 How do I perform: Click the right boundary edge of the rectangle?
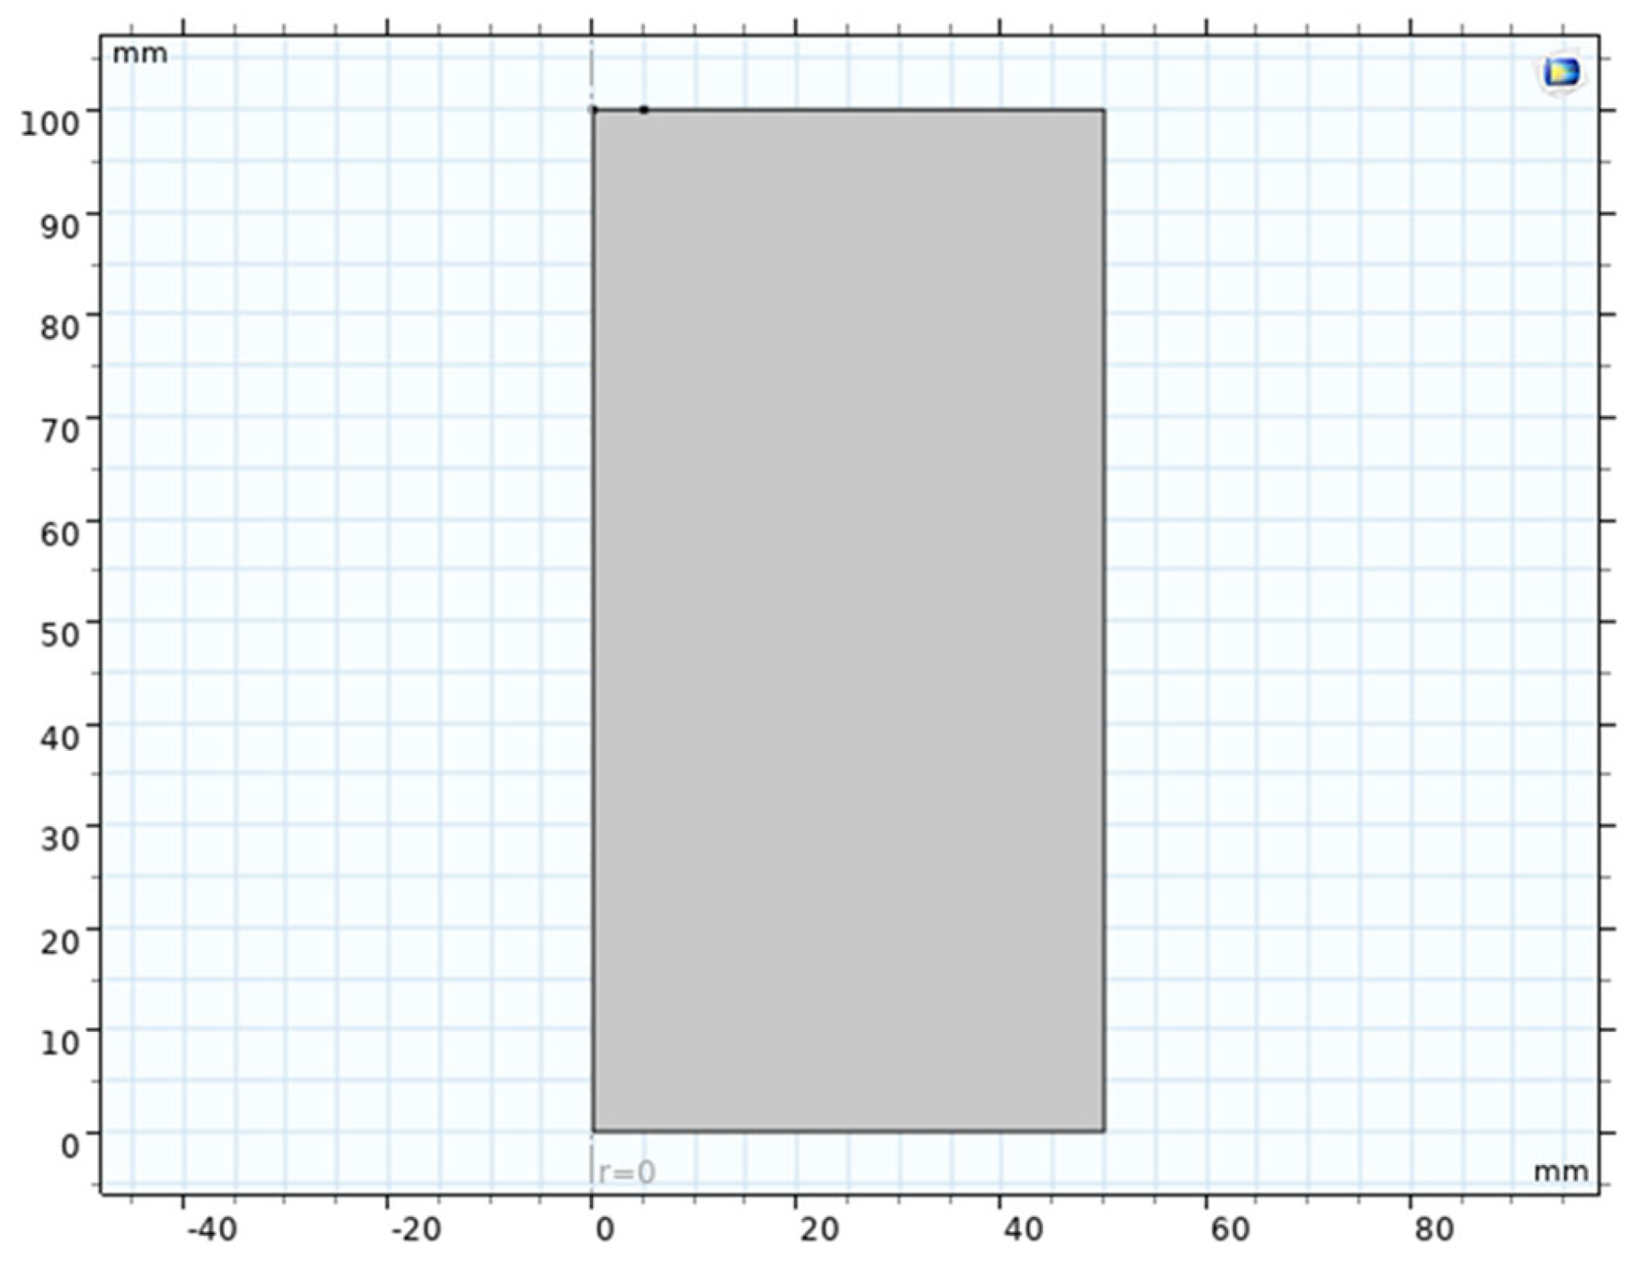1104,620
